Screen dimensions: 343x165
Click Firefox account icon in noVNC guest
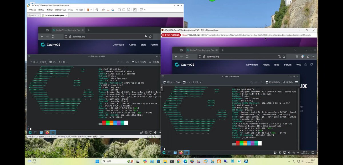(x=302, y=57)
